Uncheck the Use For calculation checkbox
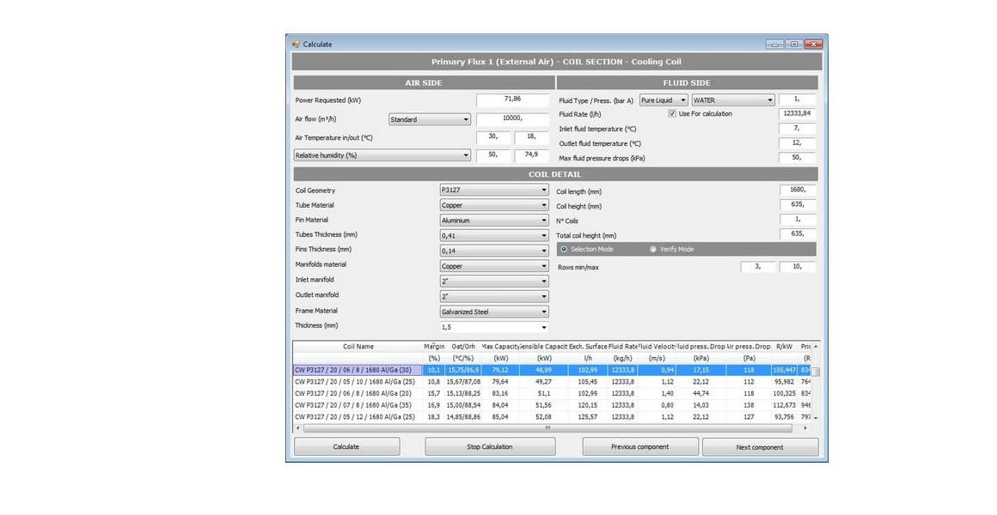This screenshot has width=997, height=515. click(x=673, y=114)
